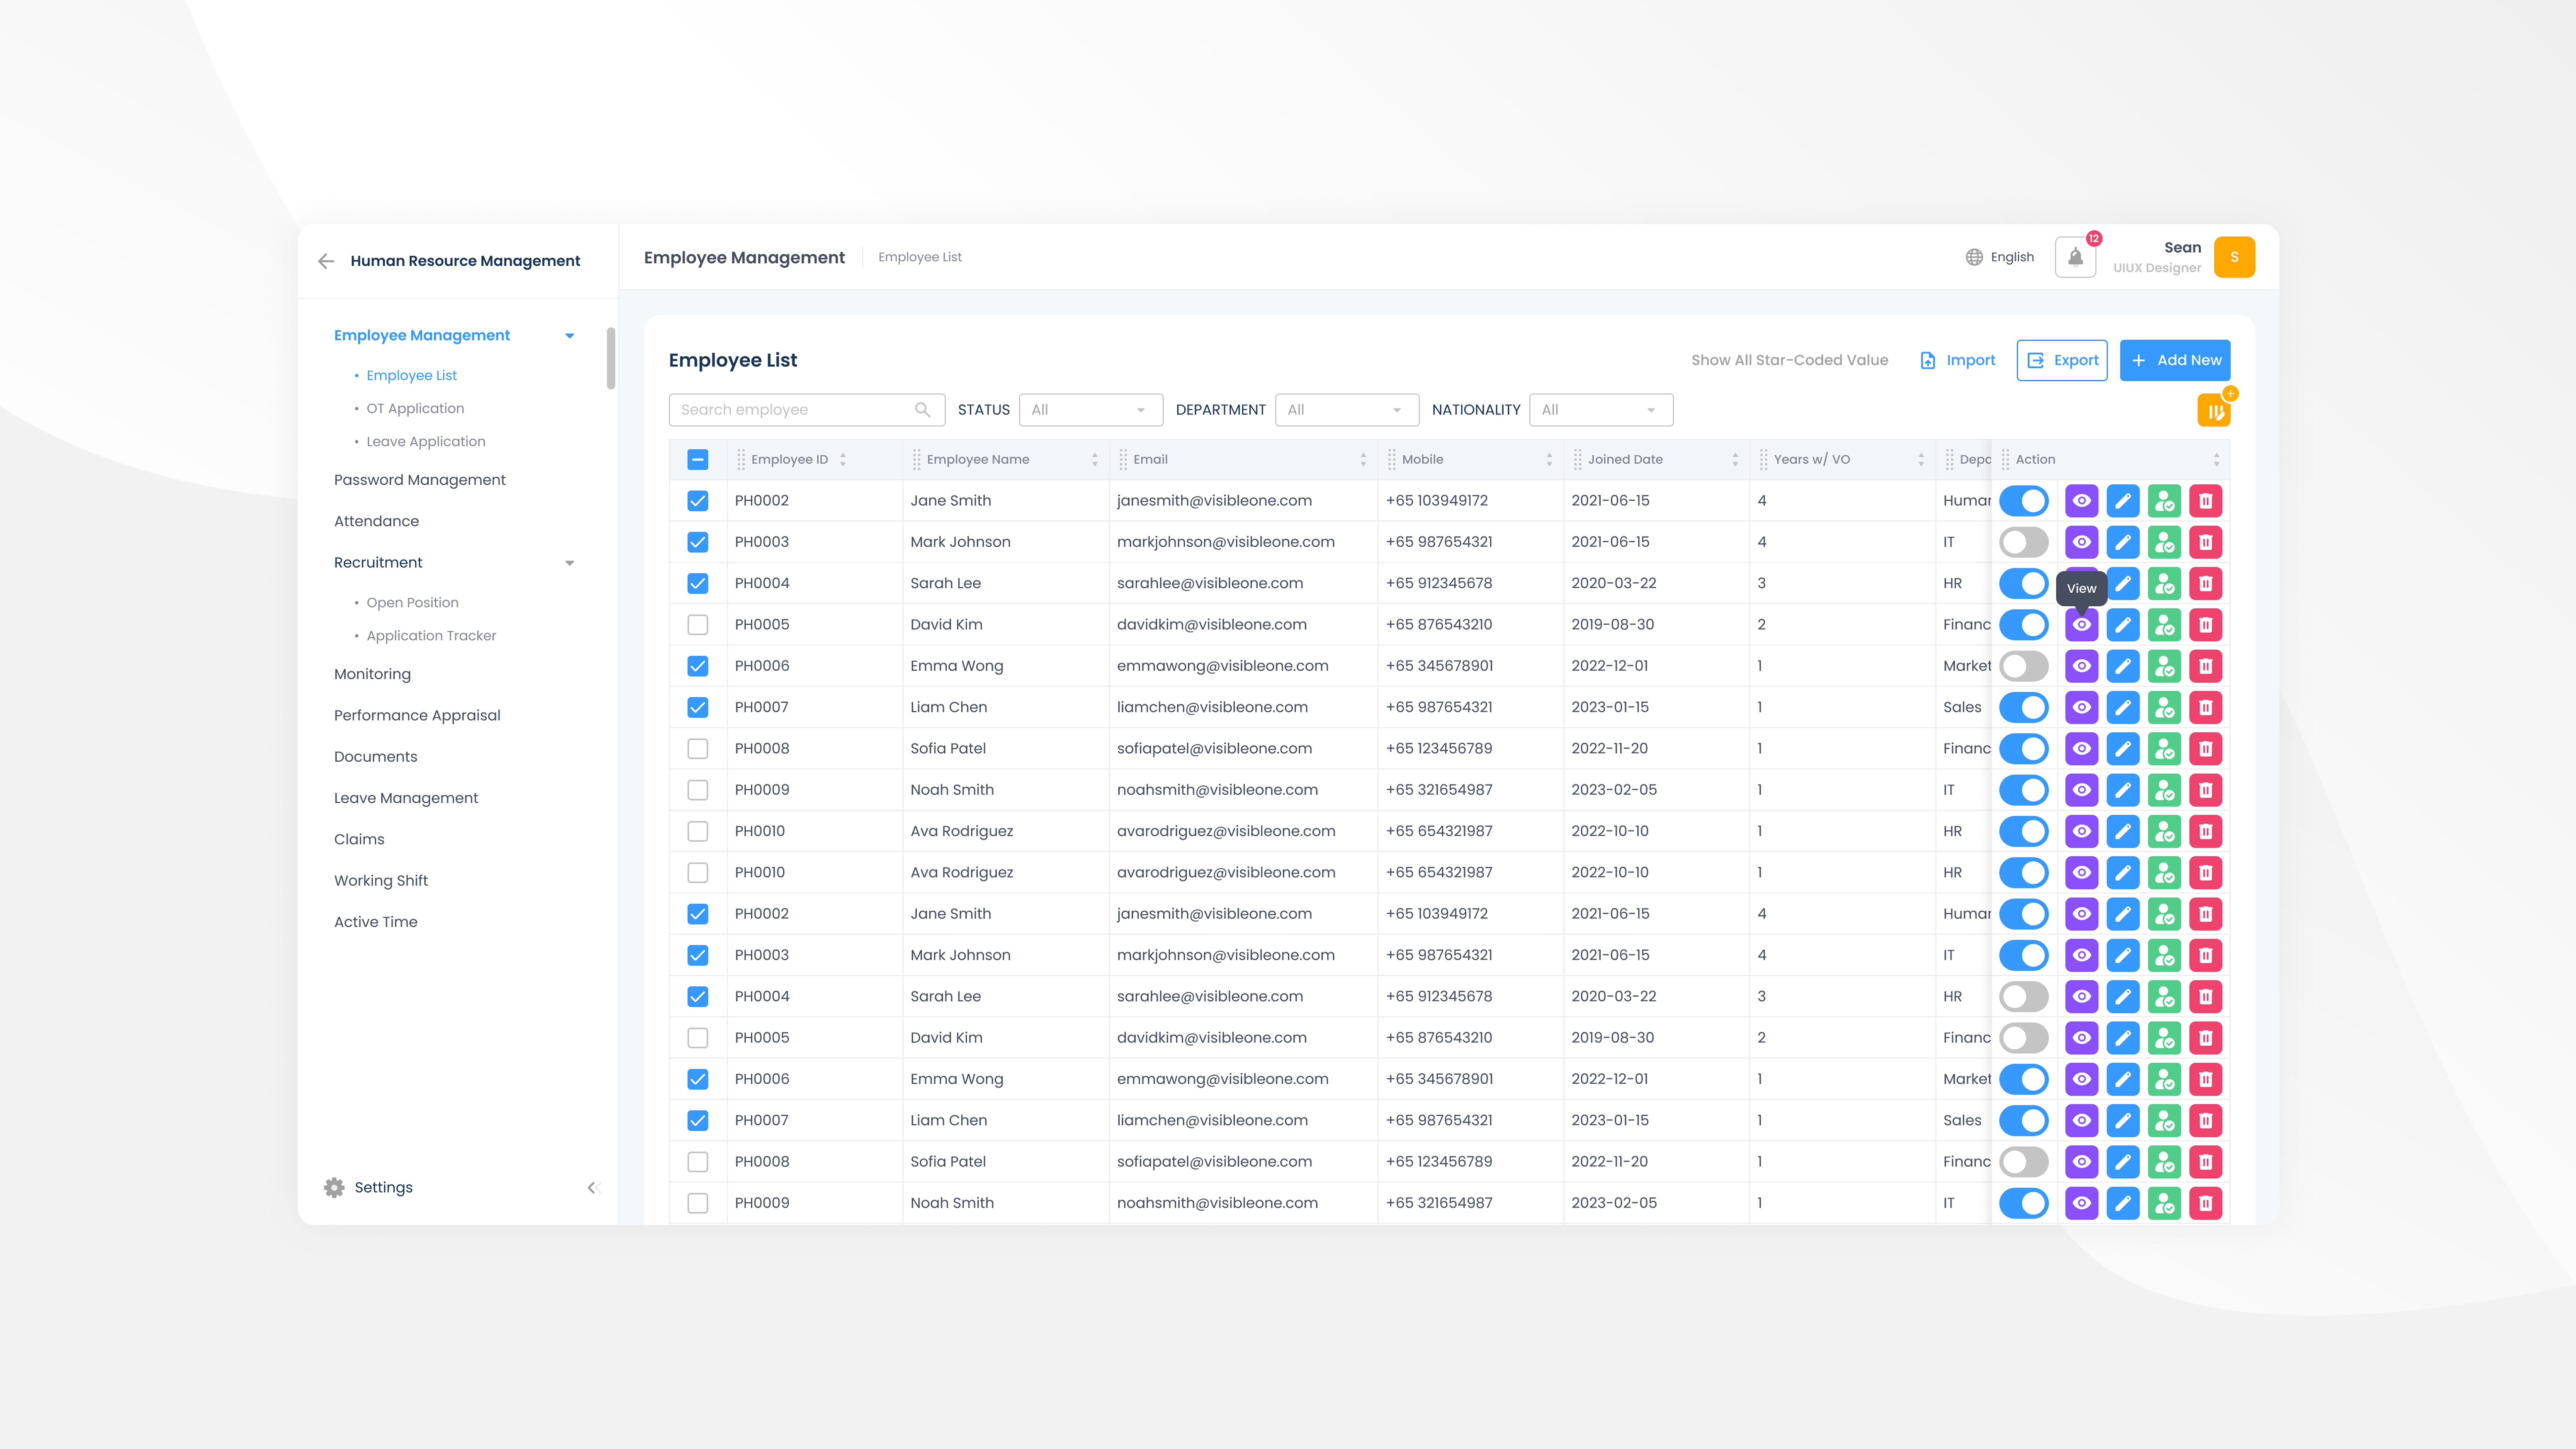Click the green user-check icon for first Emma Wong
The height and width of the screenshot is (1449, 2576).
pos(2164,666)
